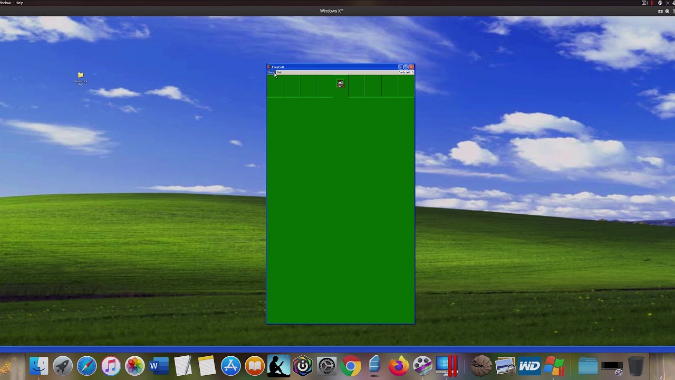Open Launchpad rocket icon in the dock
Screen dimensions: 675x380
click(63, 366)
